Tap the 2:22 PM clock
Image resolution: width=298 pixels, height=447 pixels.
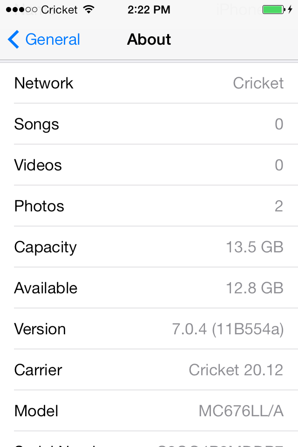149,9
